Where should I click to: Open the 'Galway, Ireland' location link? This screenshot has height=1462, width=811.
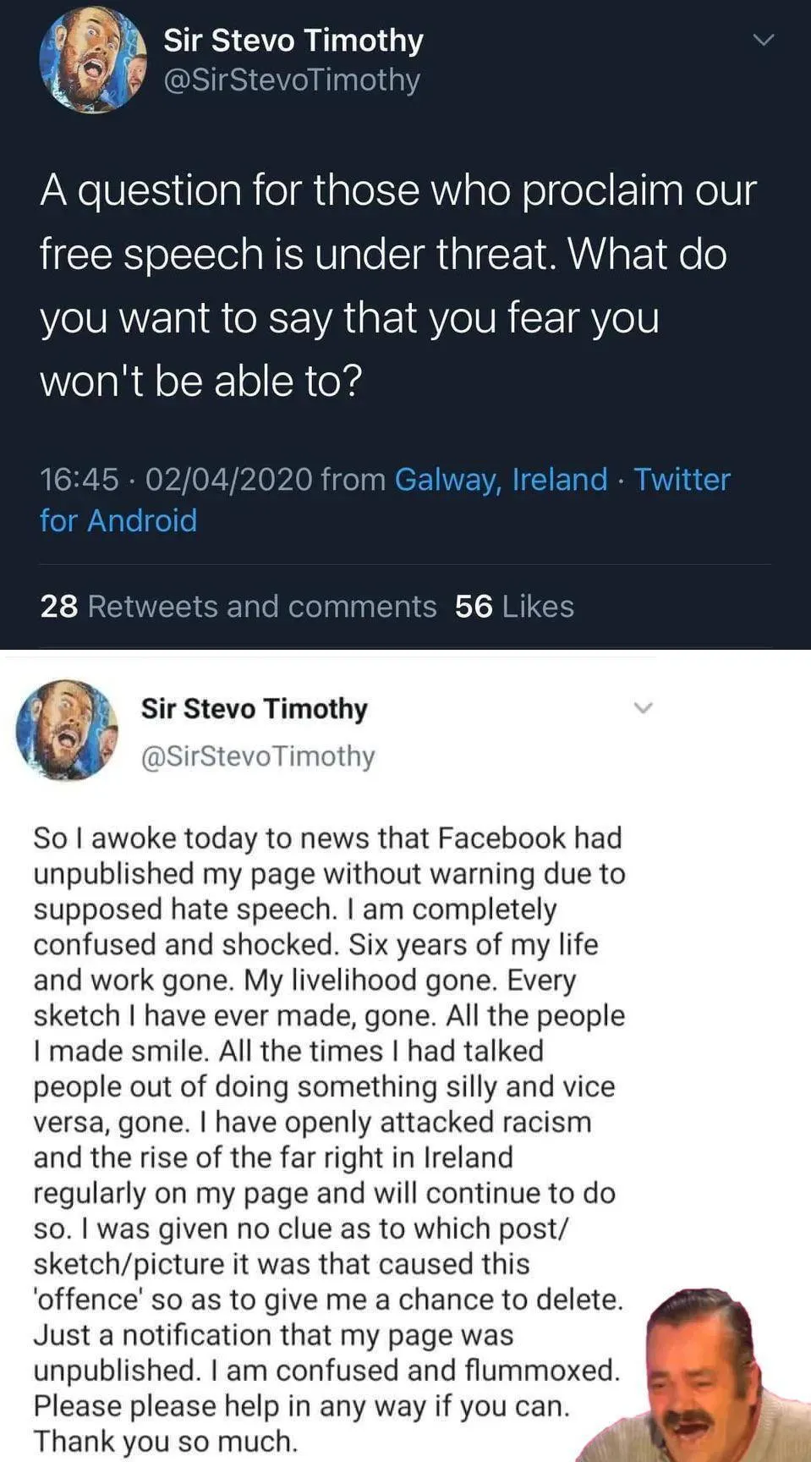click(501, 479)
